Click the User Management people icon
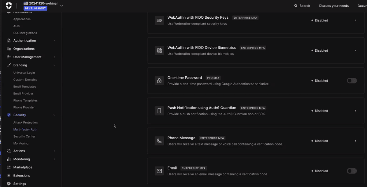This screenshot has width=367, height=187. tap(9, 57)
